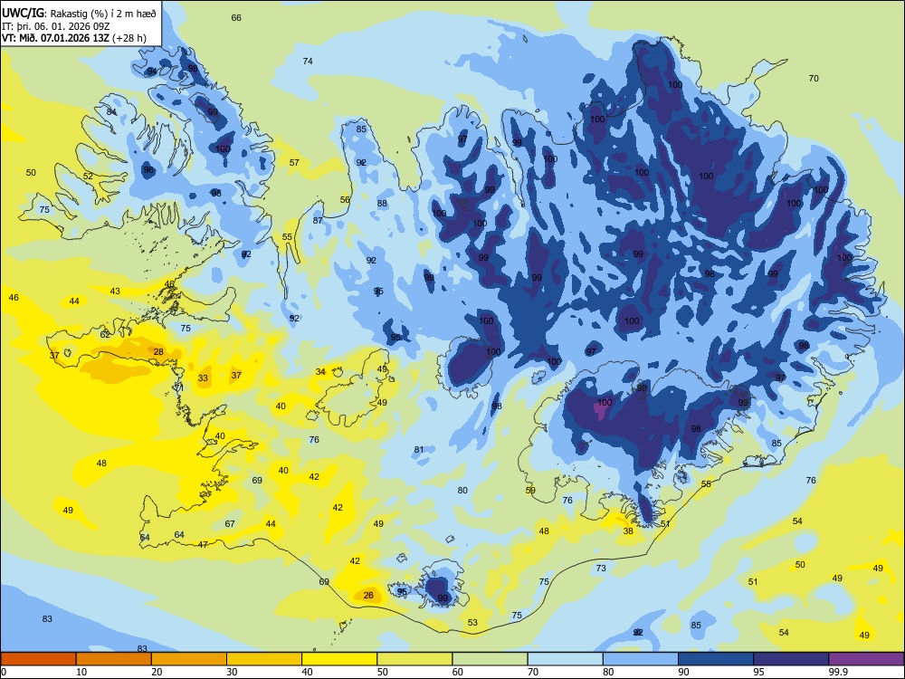Screen dimensions: 905x679
Task: Click the legend tick label 99.9
Action: (838, 672)
